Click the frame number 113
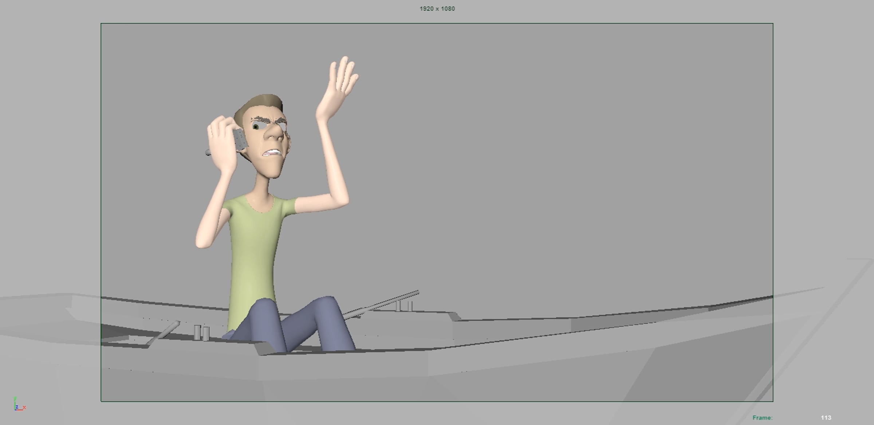874x425 pixels. 826,418
